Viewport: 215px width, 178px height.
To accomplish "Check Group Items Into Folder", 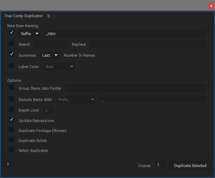I will pyautogui.click(x=11, y=87).
